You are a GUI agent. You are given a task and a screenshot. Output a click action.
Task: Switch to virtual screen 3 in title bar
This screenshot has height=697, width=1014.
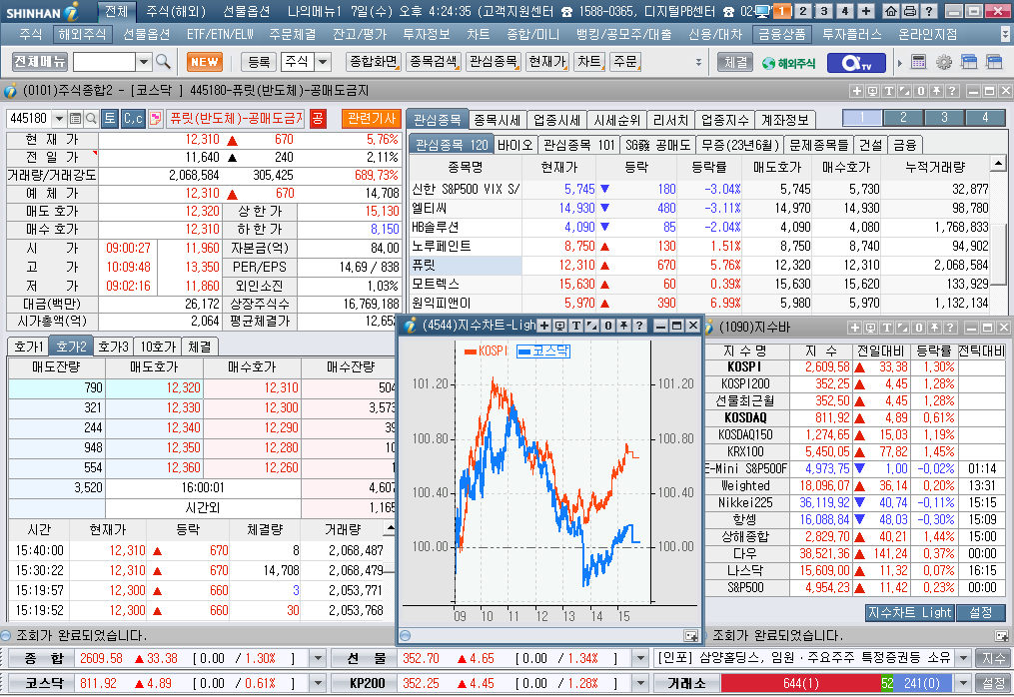(824, 11)
